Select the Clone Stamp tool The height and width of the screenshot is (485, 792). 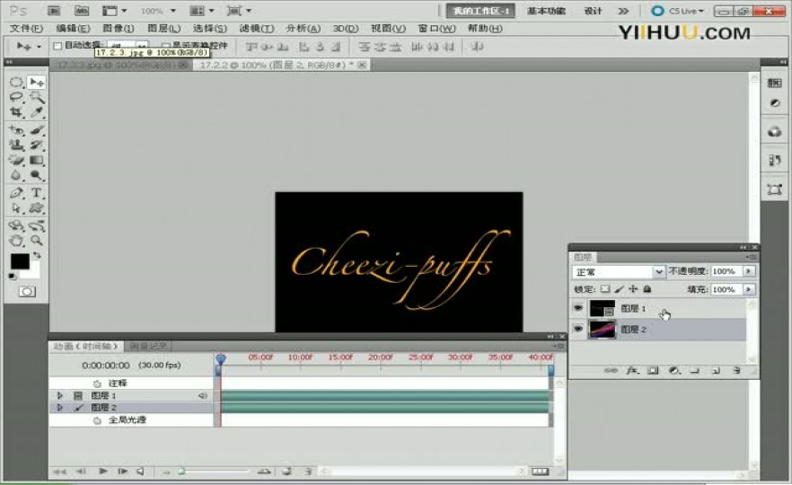(16, 145)
